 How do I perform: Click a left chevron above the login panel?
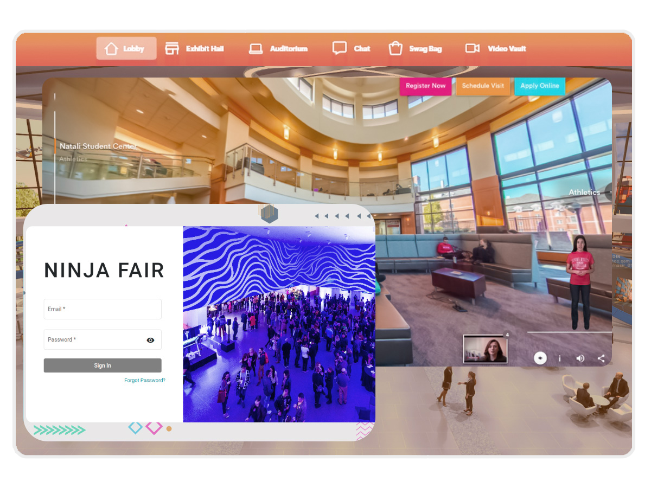point(316,215)
